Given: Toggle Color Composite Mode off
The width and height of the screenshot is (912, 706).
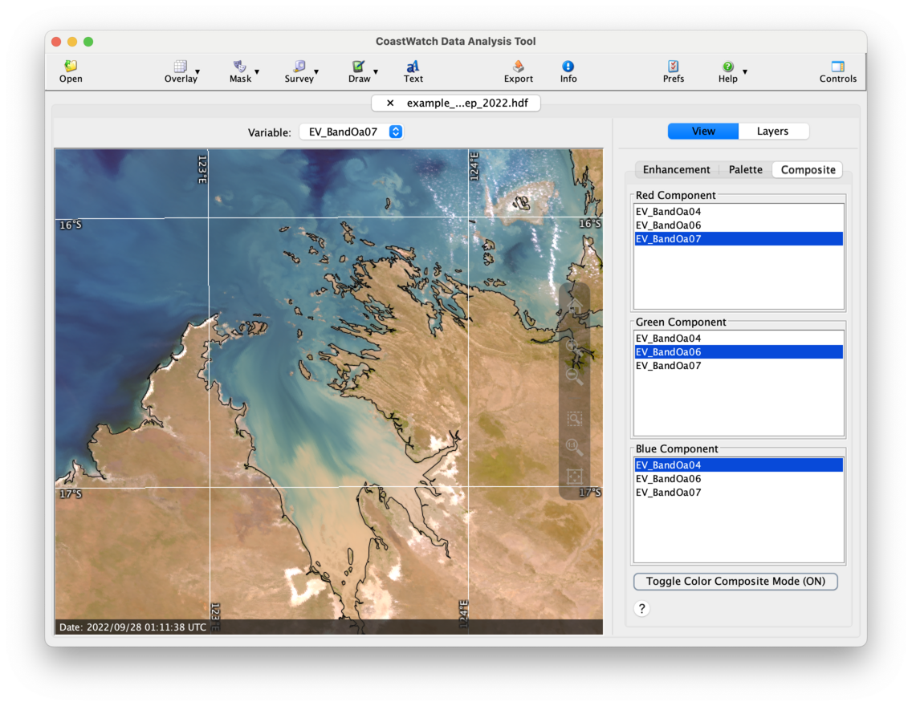Looking at the screenshot, I should pos(735,582).
